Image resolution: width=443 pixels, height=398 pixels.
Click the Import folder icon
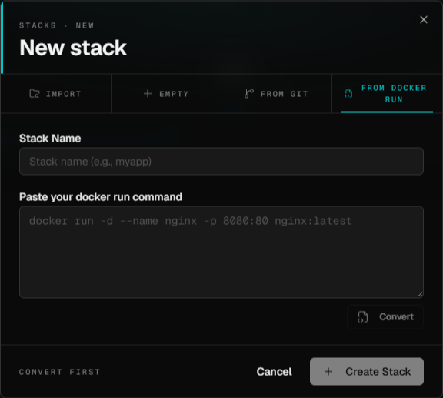click(x=35, y=93)
